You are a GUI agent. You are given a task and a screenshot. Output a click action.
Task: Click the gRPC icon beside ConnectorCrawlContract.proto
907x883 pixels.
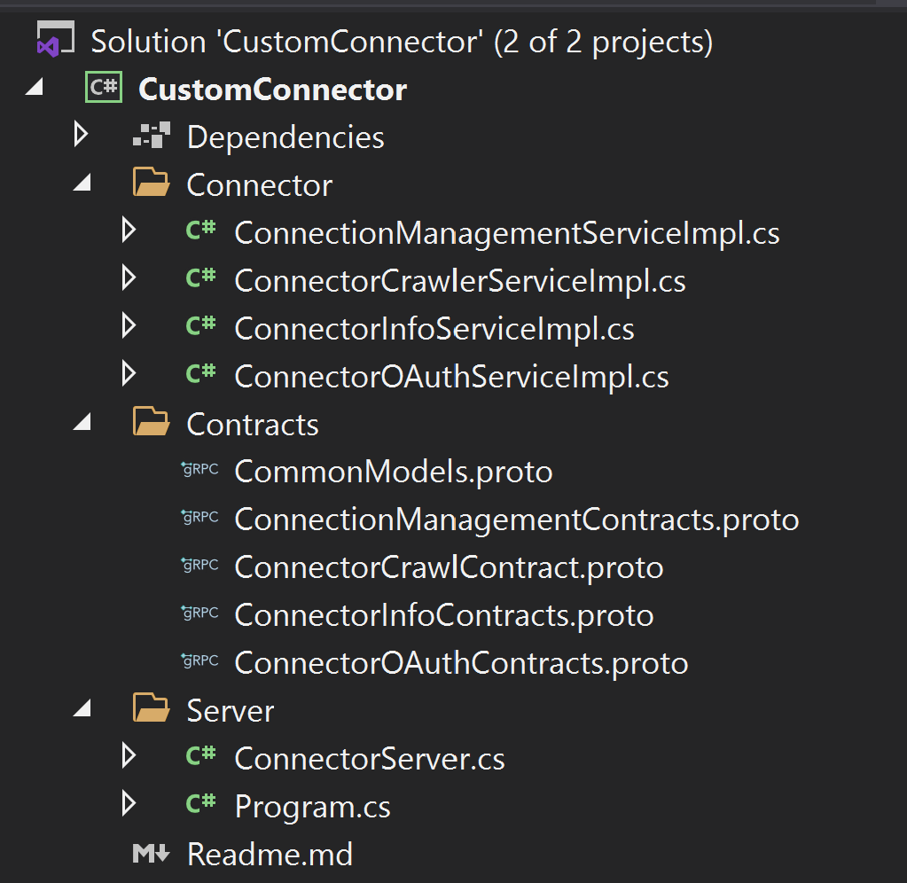click(x=199, y=566)
